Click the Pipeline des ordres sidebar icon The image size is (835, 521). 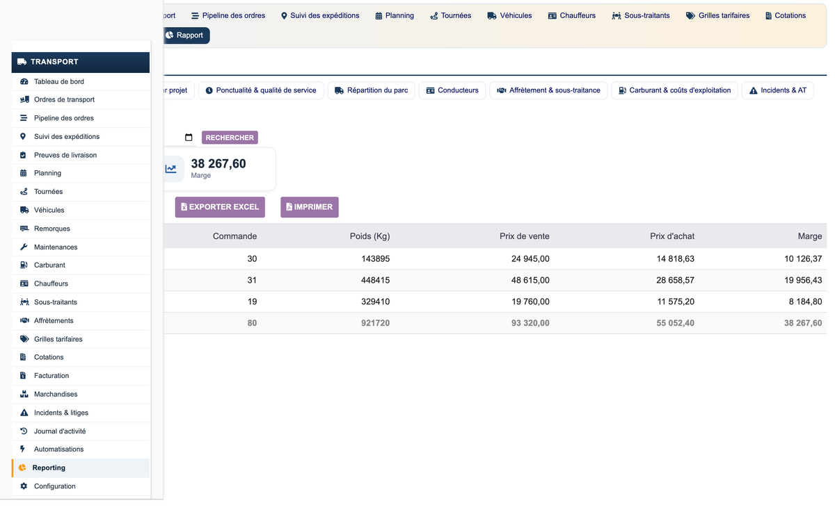point(24,118)
